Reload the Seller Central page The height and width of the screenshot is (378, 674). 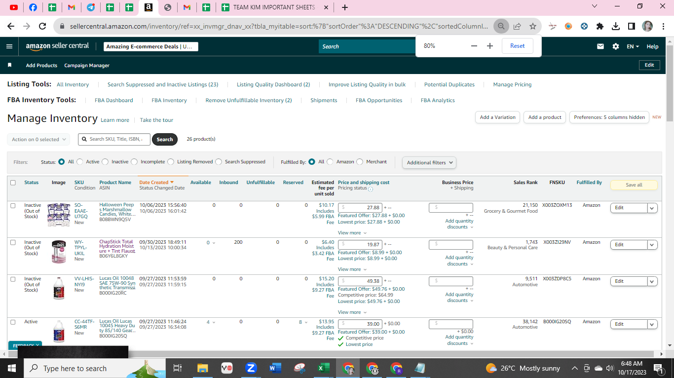(42, 26)
